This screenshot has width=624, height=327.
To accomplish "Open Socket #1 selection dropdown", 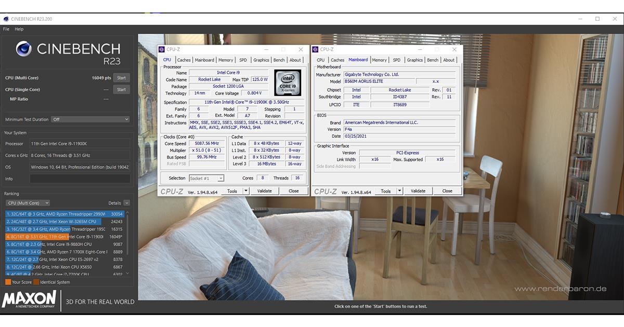I will click(206, 178).
